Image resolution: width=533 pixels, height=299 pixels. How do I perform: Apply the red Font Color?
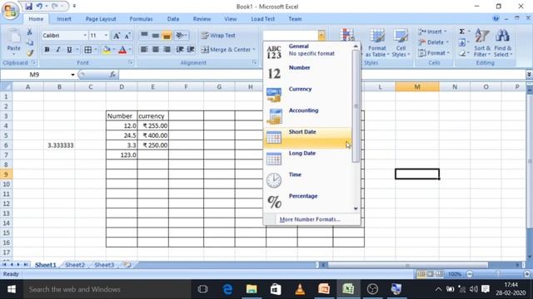coord(122,50)
